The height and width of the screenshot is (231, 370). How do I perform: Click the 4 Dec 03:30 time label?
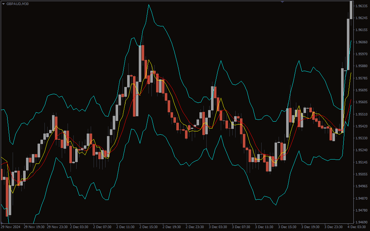tap(357, 227)
